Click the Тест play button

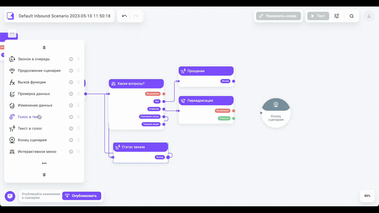(x=318, y=16)
